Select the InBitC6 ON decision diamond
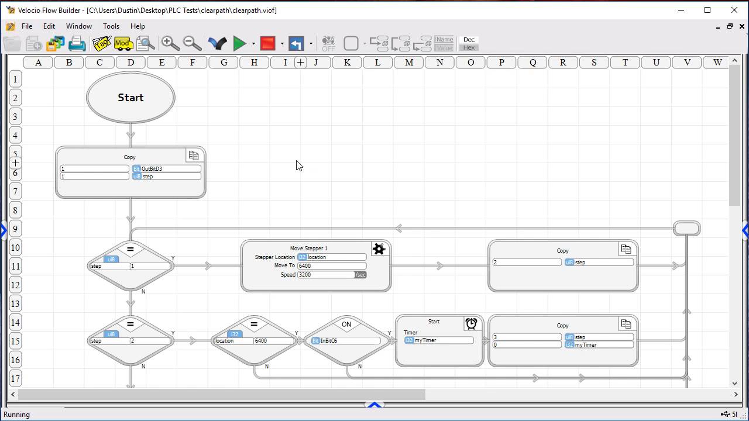Viewport: 749px width, 421px height. (x=346, y=340)
